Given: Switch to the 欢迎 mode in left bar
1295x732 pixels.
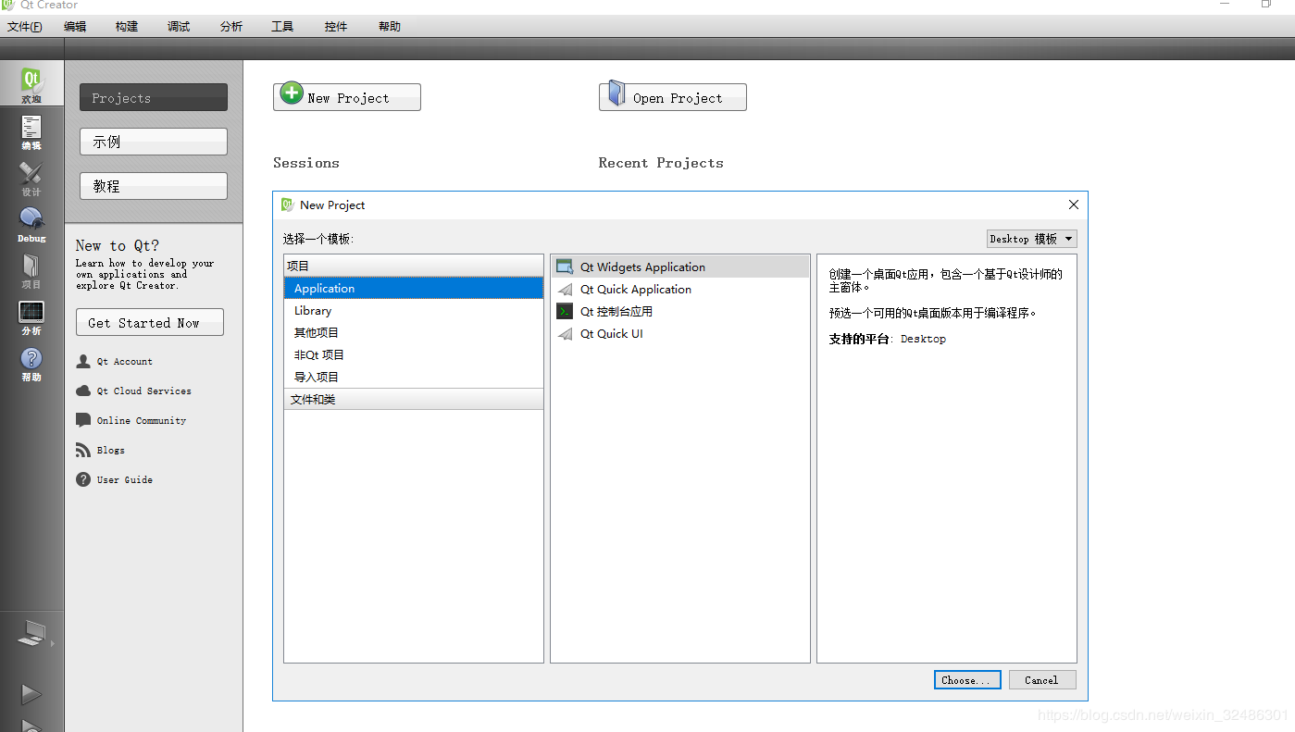Looking at the screenshot, I should click(31, 83).
